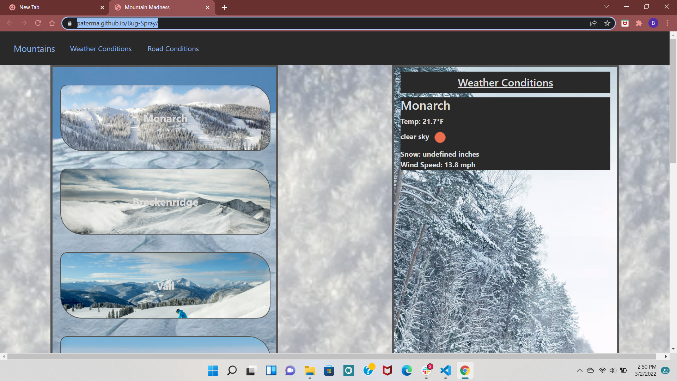The height and width of the screenshot is (381, 677).
Task: Open the Extensions puzzle menu
Action: [639, 23]
